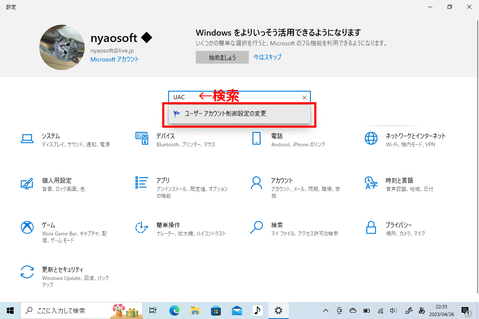
Task: Click the 今はスキップ link
Action: point(267,57)
